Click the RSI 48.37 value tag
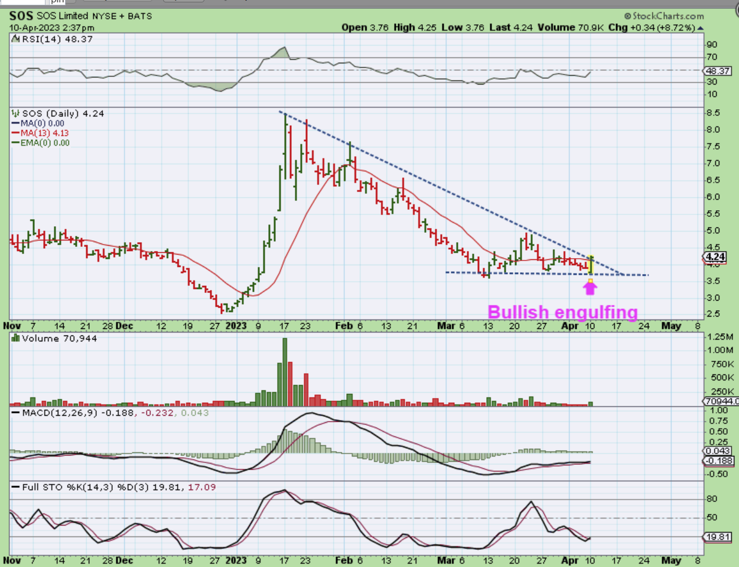The image size is (739, 567). click(x=718, y=71)
